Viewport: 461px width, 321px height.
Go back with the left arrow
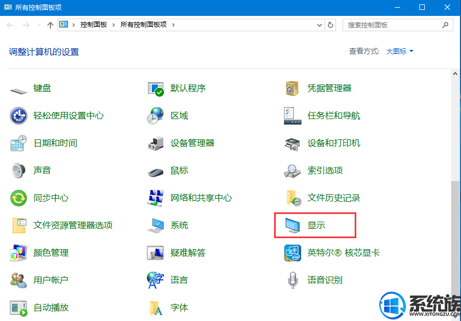(x=10, y=25)
